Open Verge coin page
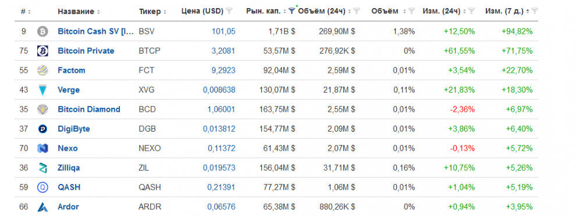The height and width of the screenshot is (216, 576). point(69,90)
